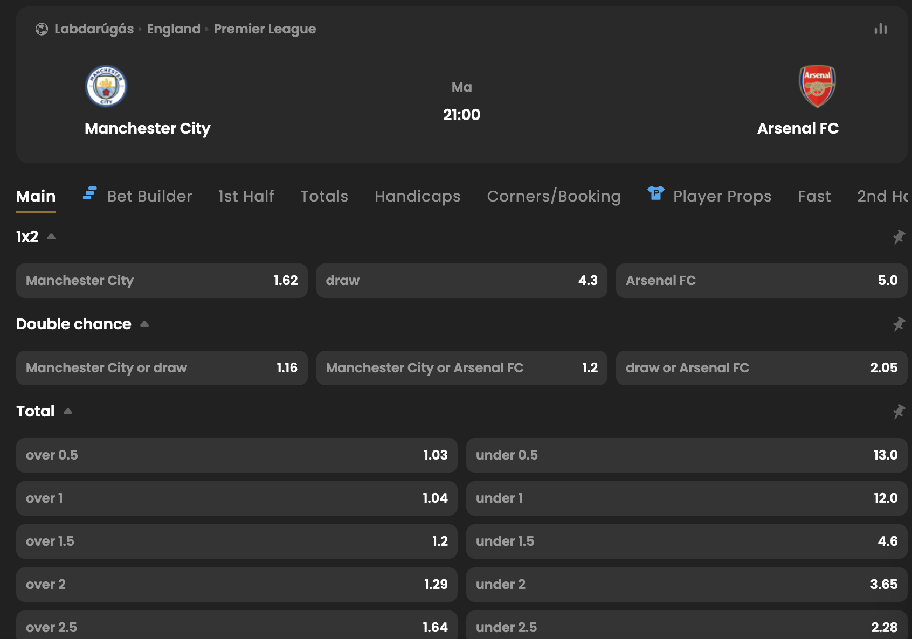Viewport: 912px width, 639px height.
Task: Collapse the Double chance section
Action: click(144, 324)
